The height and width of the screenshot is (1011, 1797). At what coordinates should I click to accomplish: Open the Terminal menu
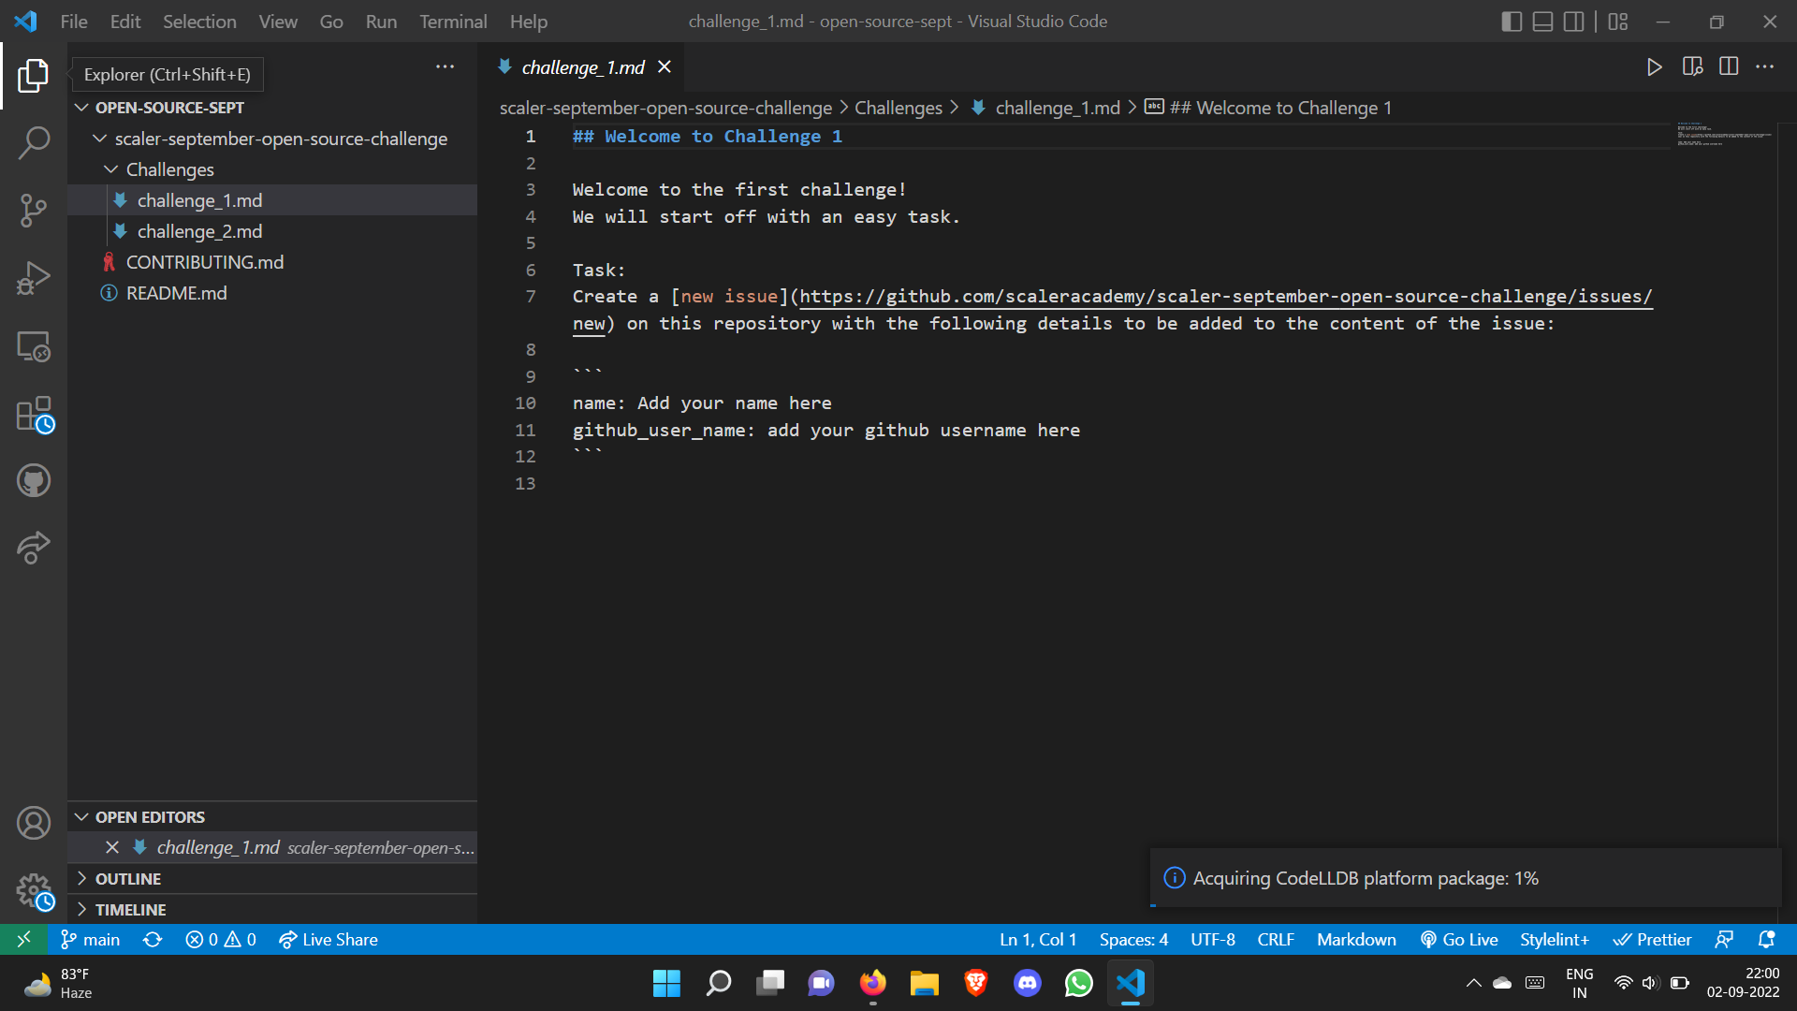[452, 21]
